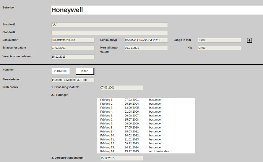The width and height of the screenshot is (263, 162).
Task: Select row Prüfung 5: 06.08.2007
Action: point(146,116)
